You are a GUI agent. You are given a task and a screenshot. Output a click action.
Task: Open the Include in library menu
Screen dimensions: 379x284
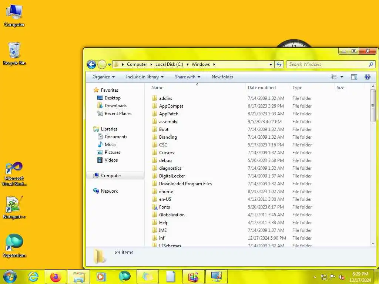tap(145, 77)
